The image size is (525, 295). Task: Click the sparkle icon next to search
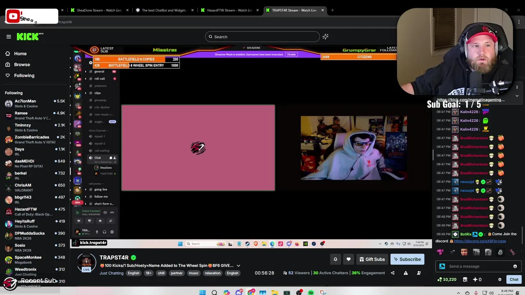tap(325, 37)
